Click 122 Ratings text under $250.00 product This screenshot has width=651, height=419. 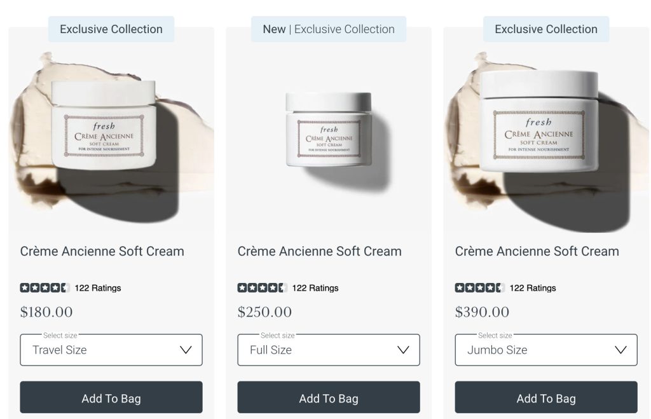[315, 288]
